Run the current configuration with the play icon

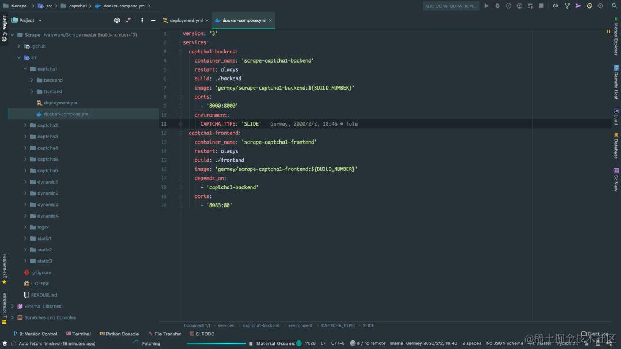coord(486,6)
